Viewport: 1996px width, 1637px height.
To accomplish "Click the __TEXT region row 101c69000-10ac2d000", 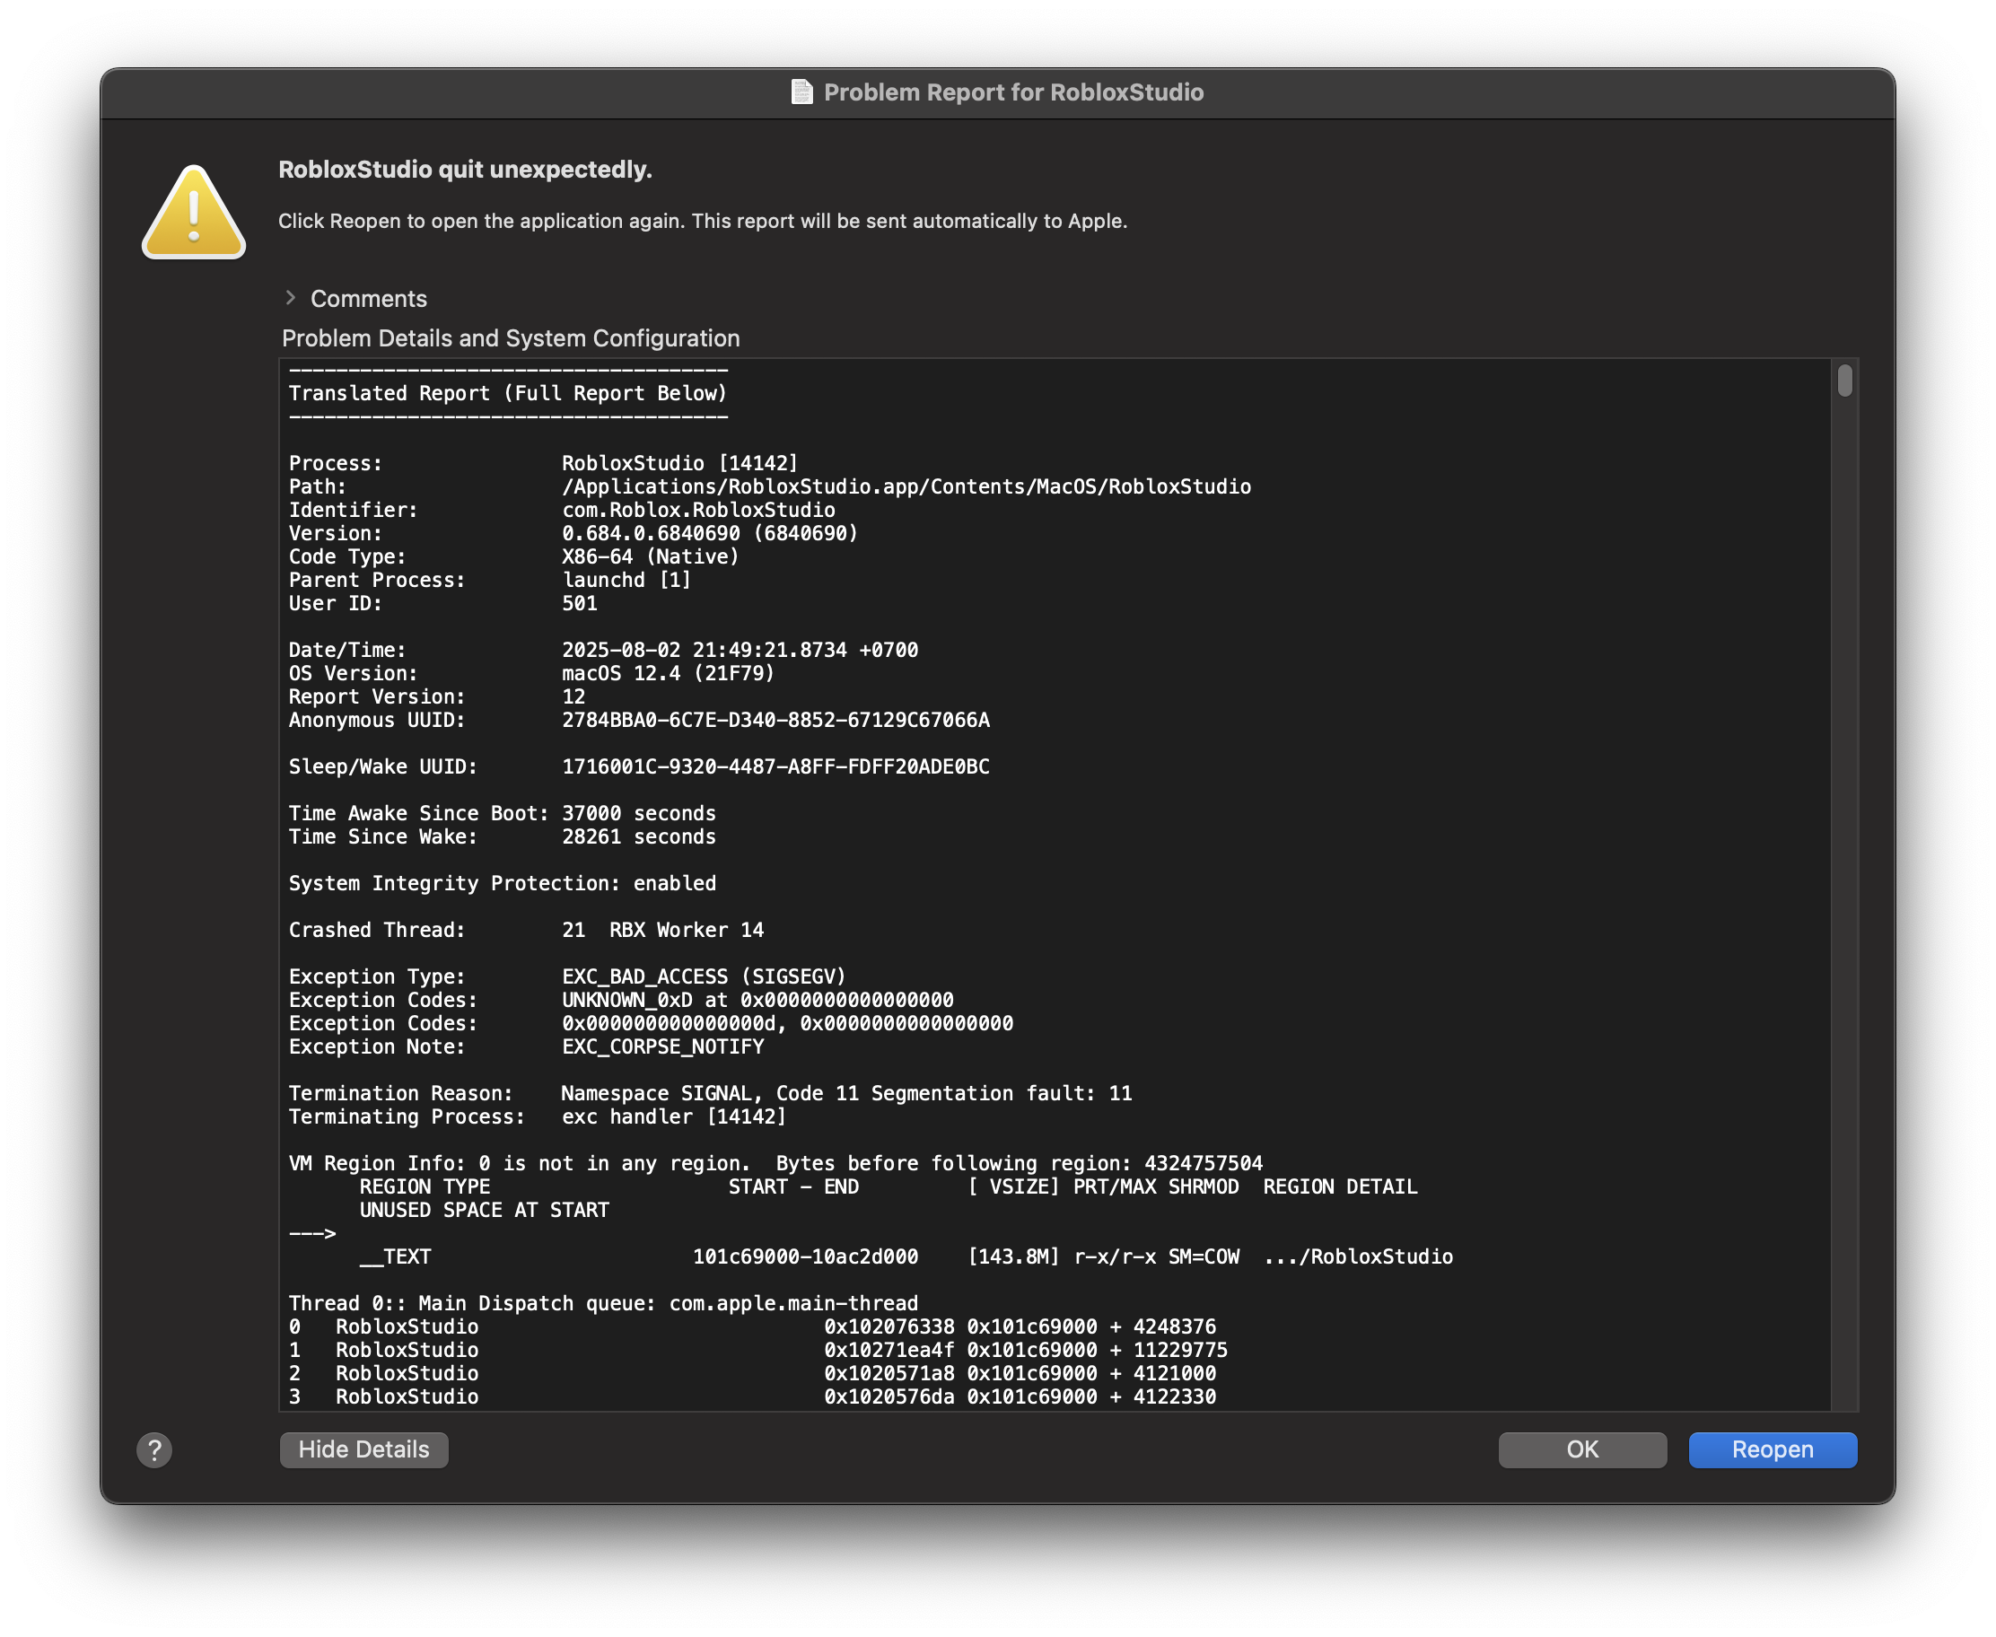I will 906,1257.
